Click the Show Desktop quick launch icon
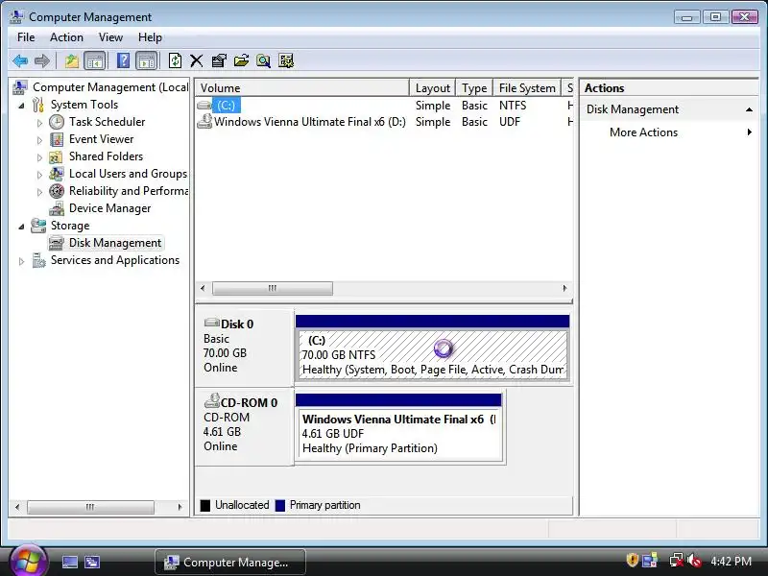768x576 pixels. [69, 562]
